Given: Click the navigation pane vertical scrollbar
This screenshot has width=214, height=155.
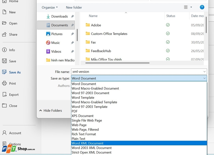Looking at the screenshot, I should point(77,35).
